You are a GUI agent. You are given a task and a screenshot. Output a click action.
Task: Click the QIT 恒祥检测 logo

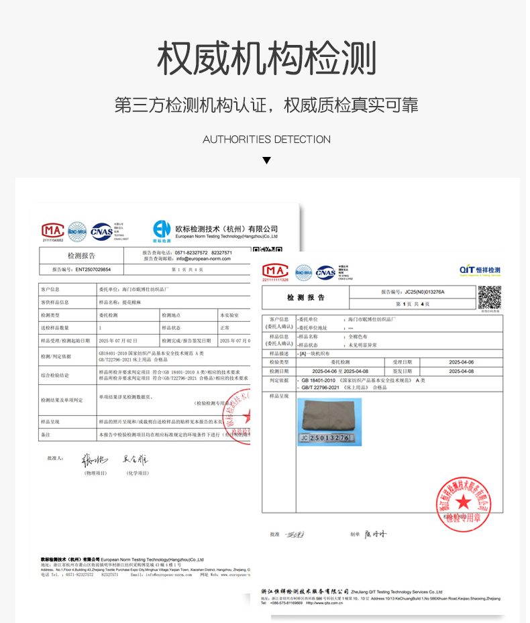(480, 270)
